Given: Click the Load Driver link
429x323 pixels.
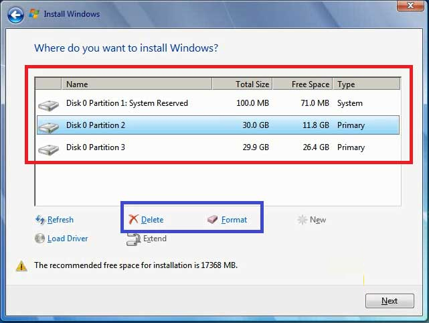Looking at the screenshot, I should click(x=68, y=239).
